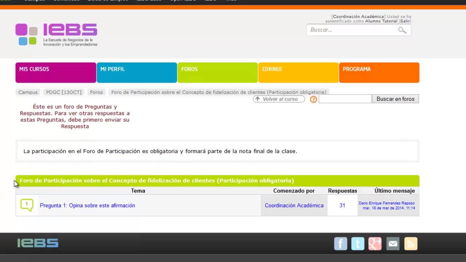Click the Campus breadcrumb
The width and height of the screenshot is (466, 262).
28,92
